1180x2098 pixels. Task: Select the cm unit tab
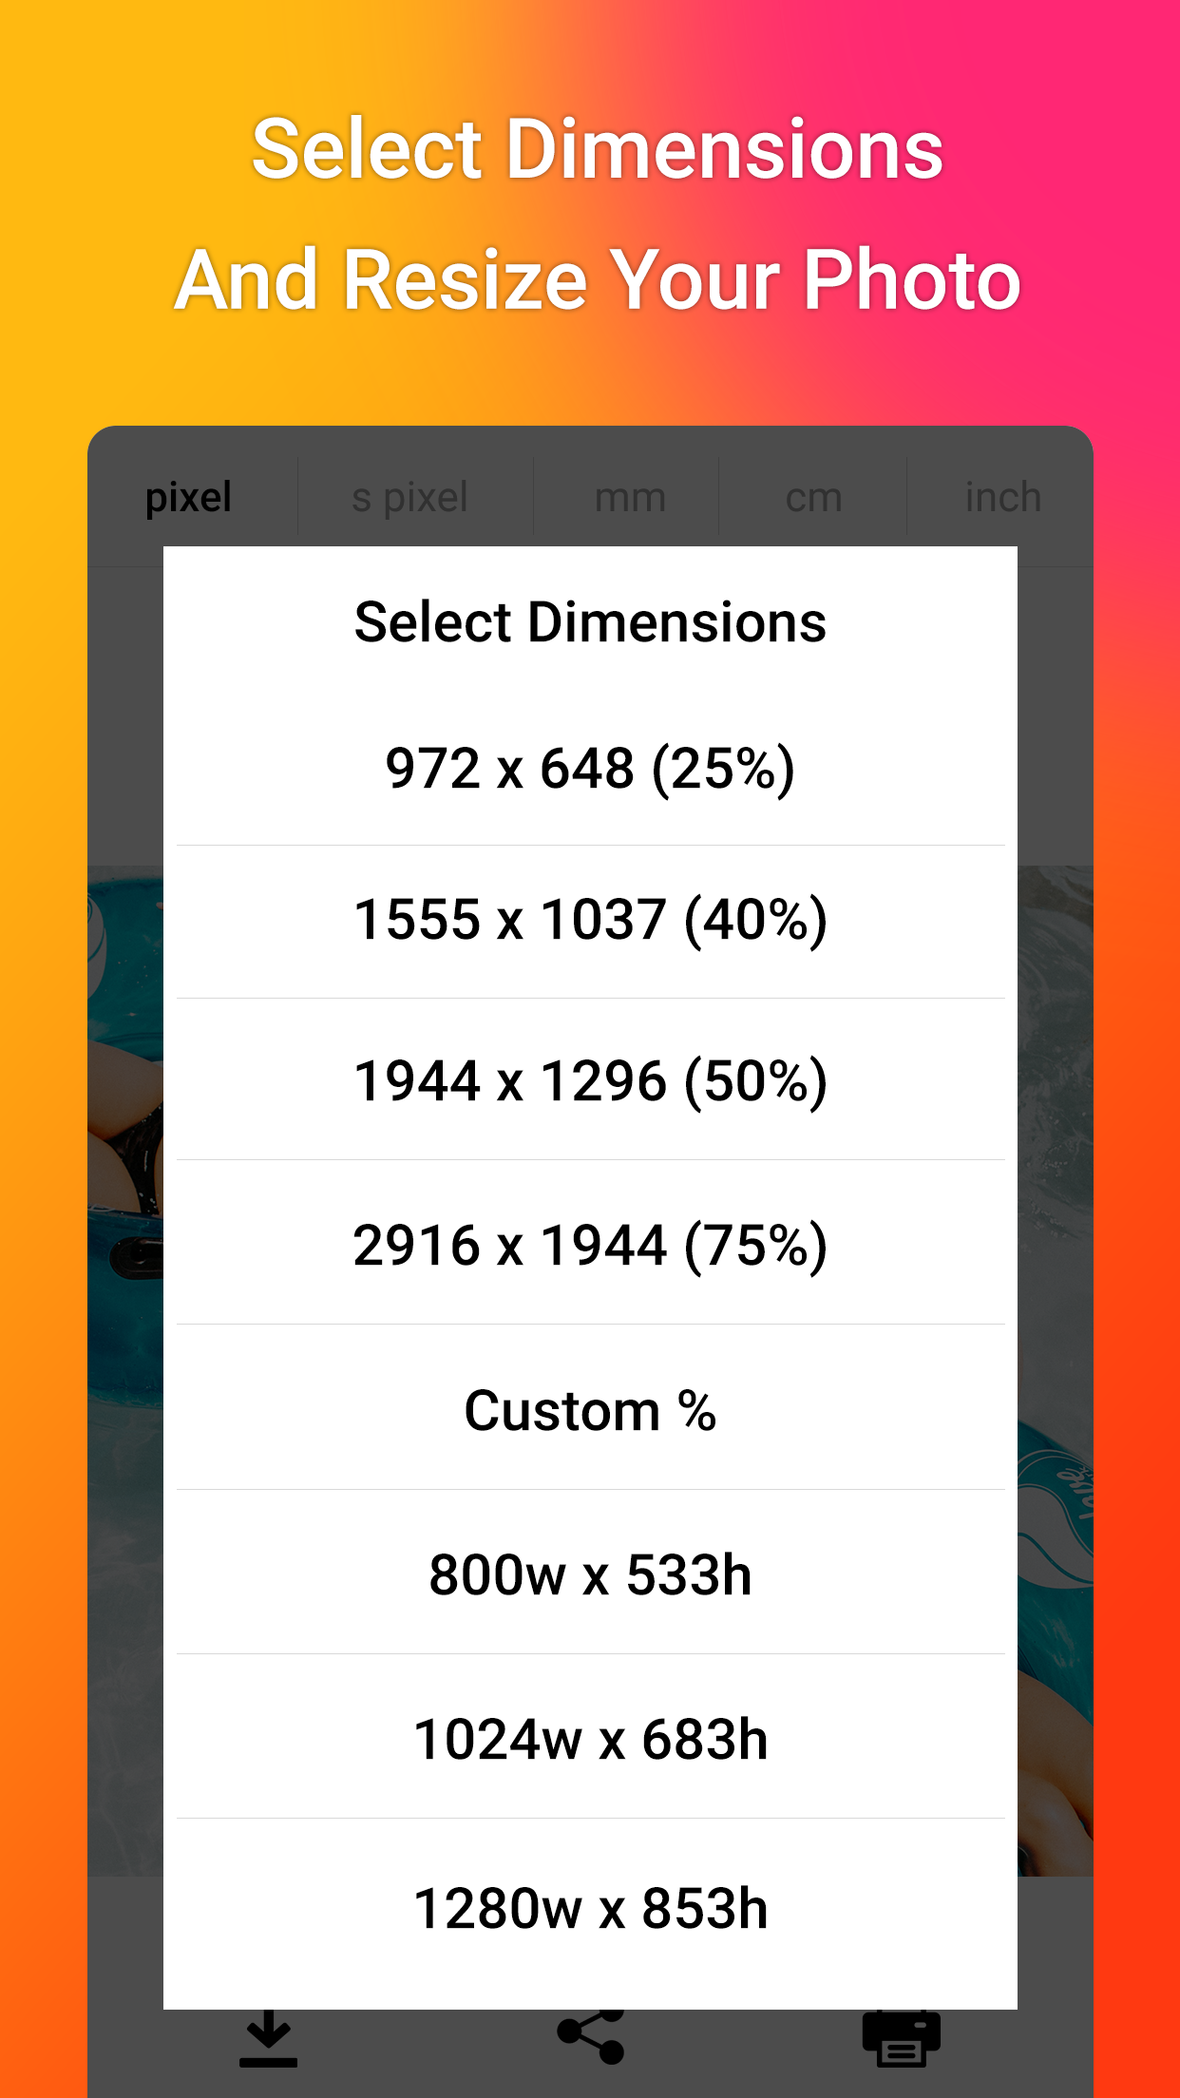(814, 496)
